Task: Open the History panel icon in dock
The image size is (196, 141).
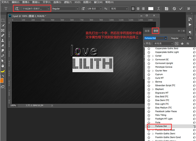Action: [190, 19]
